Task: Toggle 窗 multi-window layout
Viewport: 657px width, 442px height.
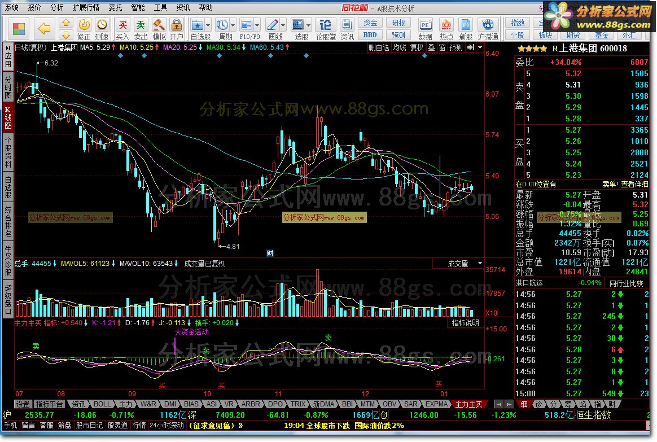Action: point(442,48)
